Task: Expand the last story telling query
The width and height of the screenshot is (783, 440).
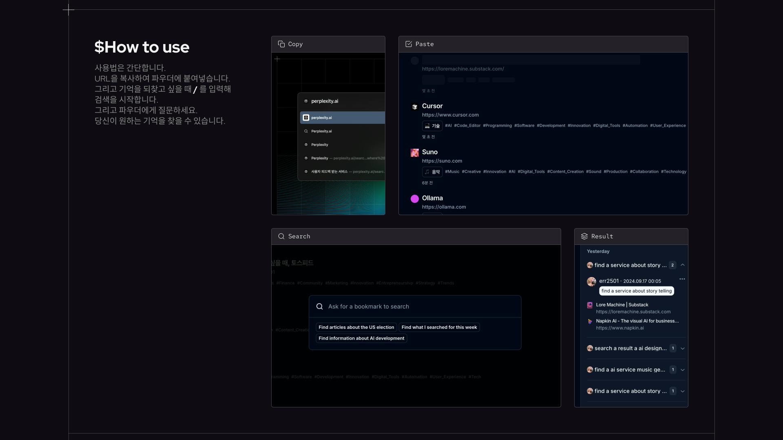Action: (682, 391)
